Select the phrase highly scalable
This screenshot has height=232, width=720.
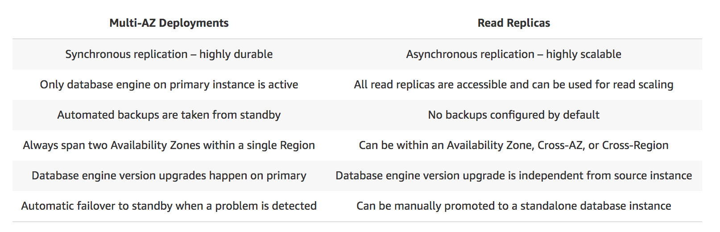(583, 54)
